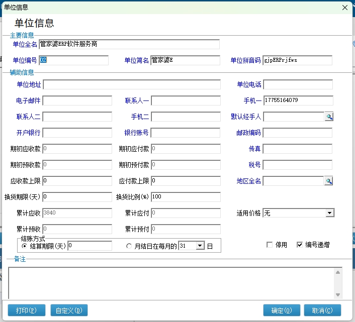355x322 pixels.
Task: Click the 应收款上限 input field
Action: click(x=77, y=181)
